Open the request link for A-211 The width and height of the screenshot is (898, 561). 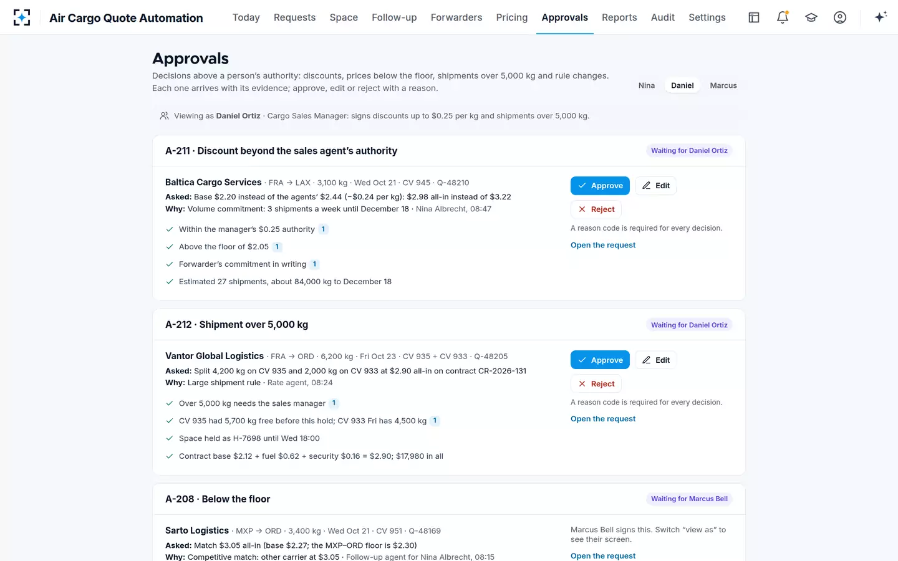(603, 245)
